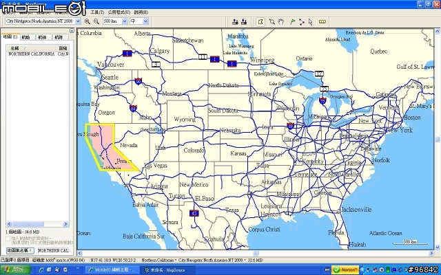Select the Zoom tool in the toolbar
The width and height of the screenshot is (441, 275).
pos(271,21)
